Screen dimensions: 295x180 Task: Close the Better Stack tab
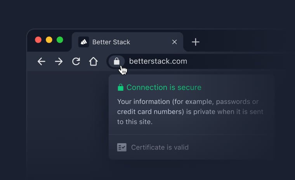pyautogui.click(x=174, y=42)
